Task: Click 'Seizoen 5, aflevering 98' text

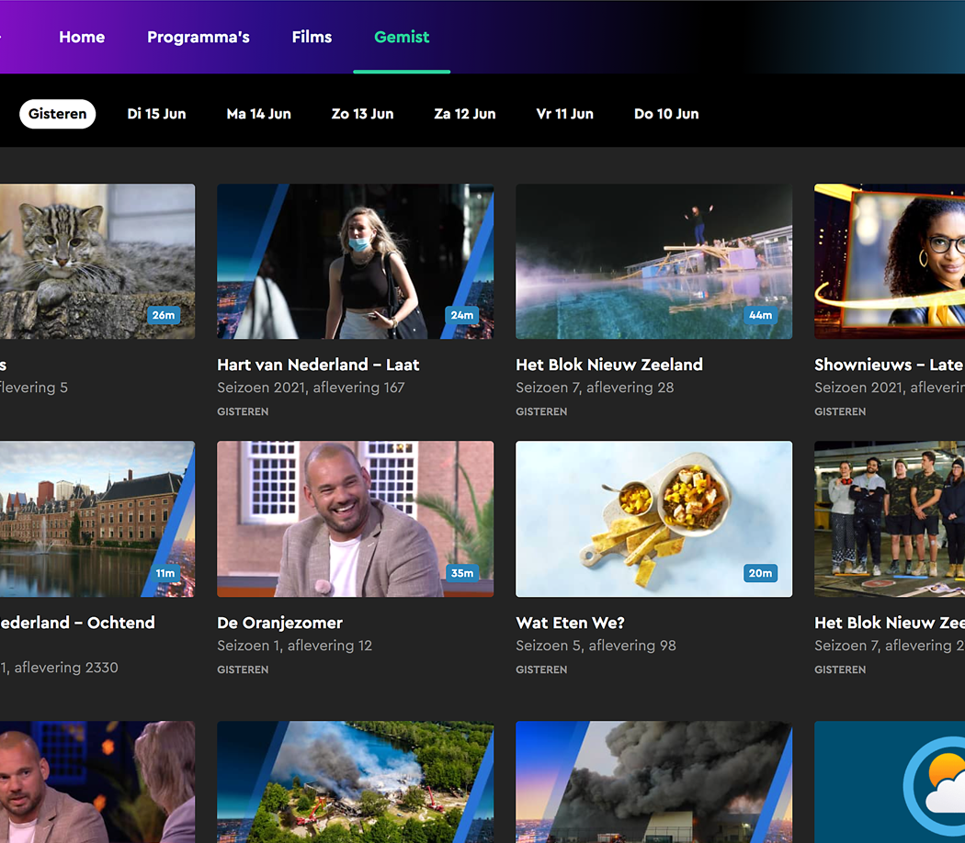Action: [x=596, y=646]
